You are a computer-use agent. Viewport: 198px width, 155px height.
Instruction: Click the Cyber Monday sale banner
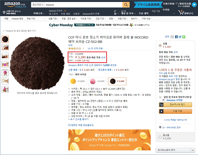click(x=99, y=25)
